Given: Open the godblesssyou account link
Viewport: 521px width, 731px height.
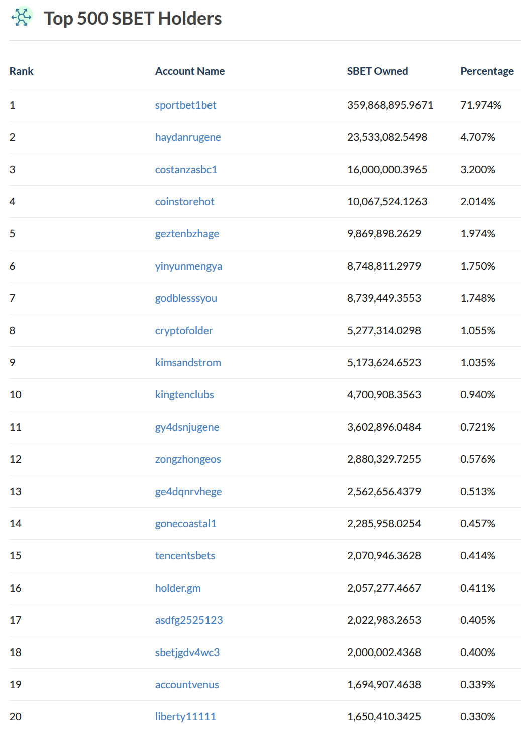Looking at the screenshot, I should 186,298.
